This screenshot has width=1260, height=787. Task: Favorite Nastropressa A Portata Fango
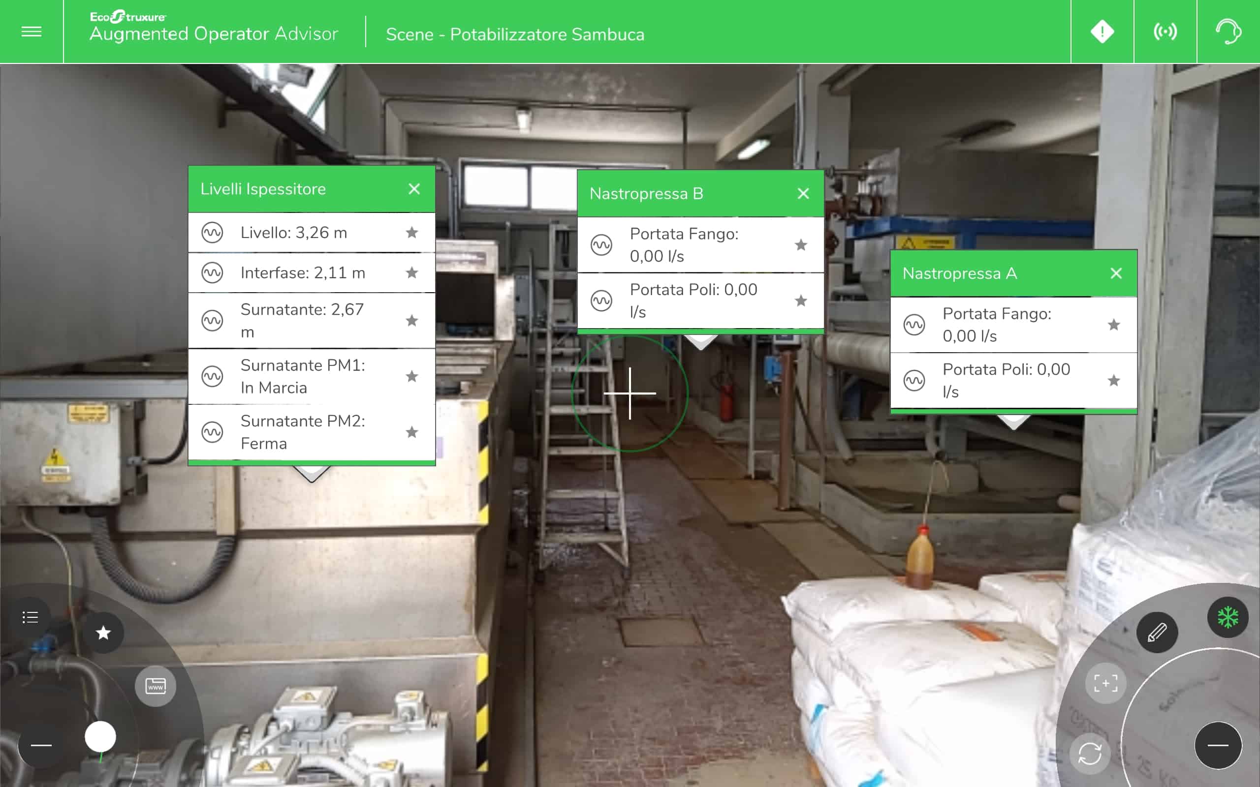pyautogui.click(x=1114, y=325)
